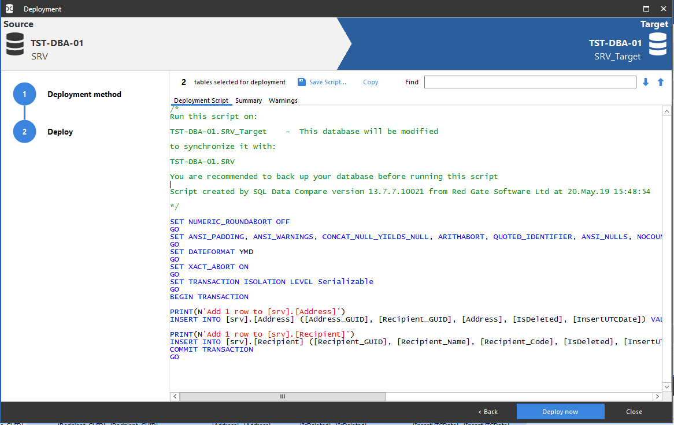Click the 'TST-DBA-01.SRV_Target' comment line
This screenshot has width=674, height=425.
(x=304, y=131)
